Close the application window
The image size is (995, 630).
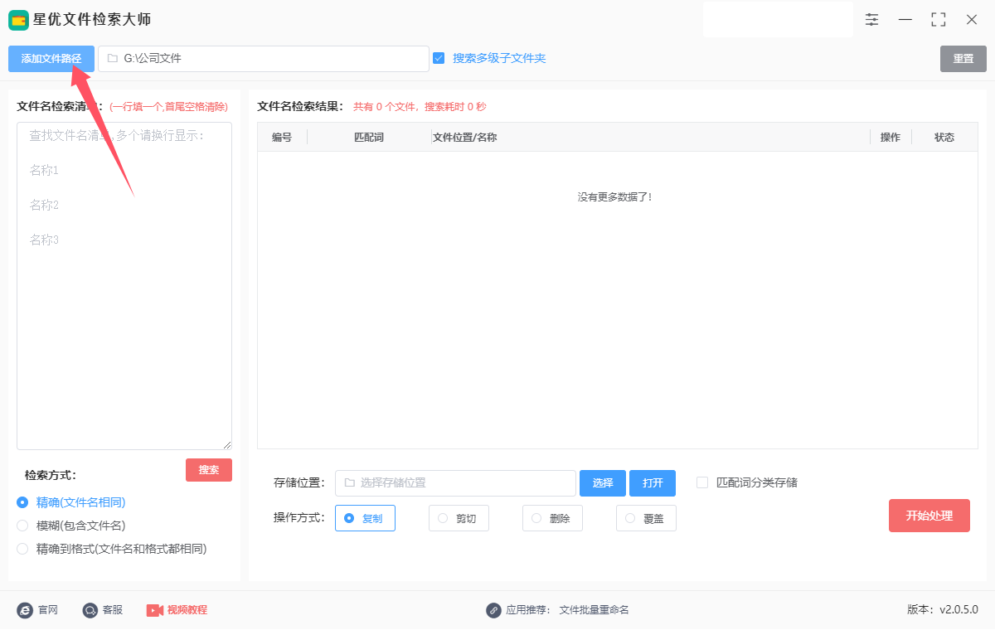tap(972, 19)
